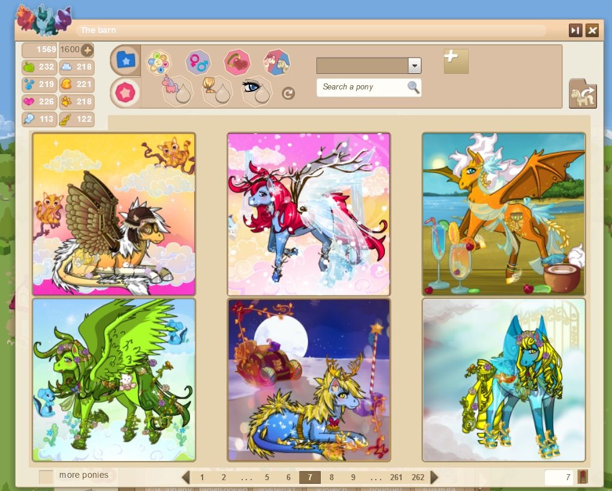Click the plus button beside 1600
This screenshot has height=491, width=612.
point(88,50)
